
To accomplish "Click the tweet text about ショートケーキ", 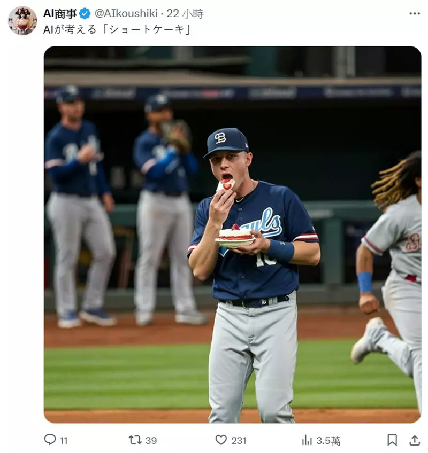I will pyautogui.click(x=117, y=30).
